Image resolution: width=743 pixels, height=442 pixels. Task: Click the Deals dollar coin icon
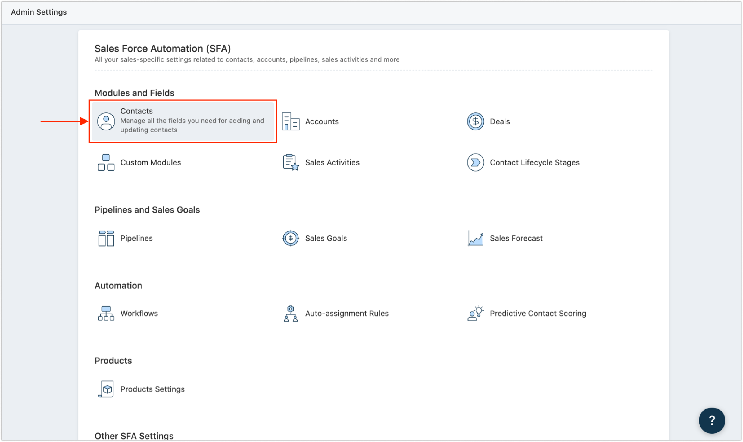pos(475,121)
